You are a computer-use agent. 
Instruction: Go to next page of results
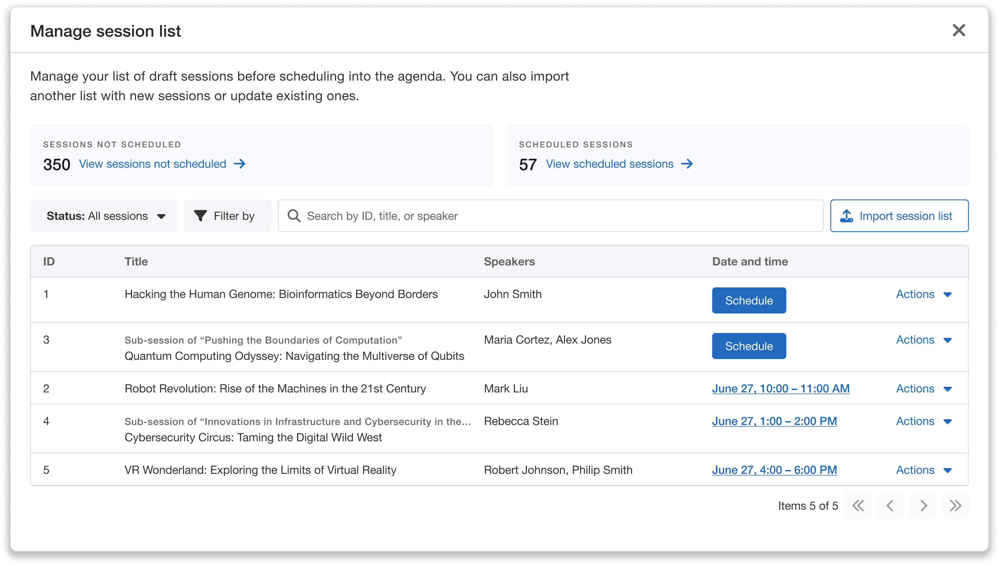[x=923, y=506]
